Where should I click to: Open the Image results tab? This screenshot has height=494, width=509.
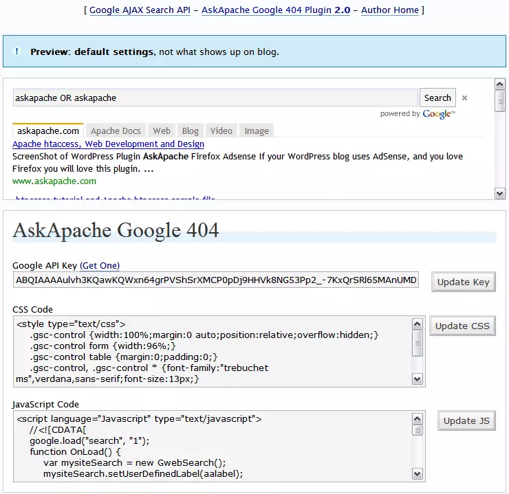257,131
